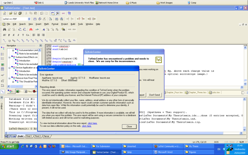
Task: Click the Undo arrow icon
Action: click(42, 13)
